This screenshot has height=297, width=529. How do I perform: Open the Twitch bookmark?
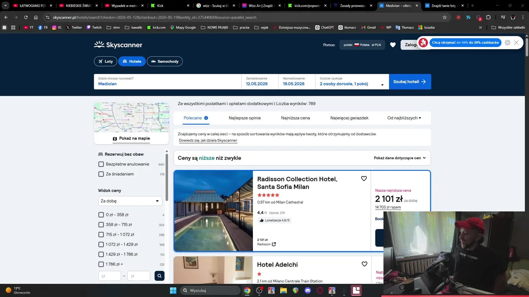[x=94, y=27]
